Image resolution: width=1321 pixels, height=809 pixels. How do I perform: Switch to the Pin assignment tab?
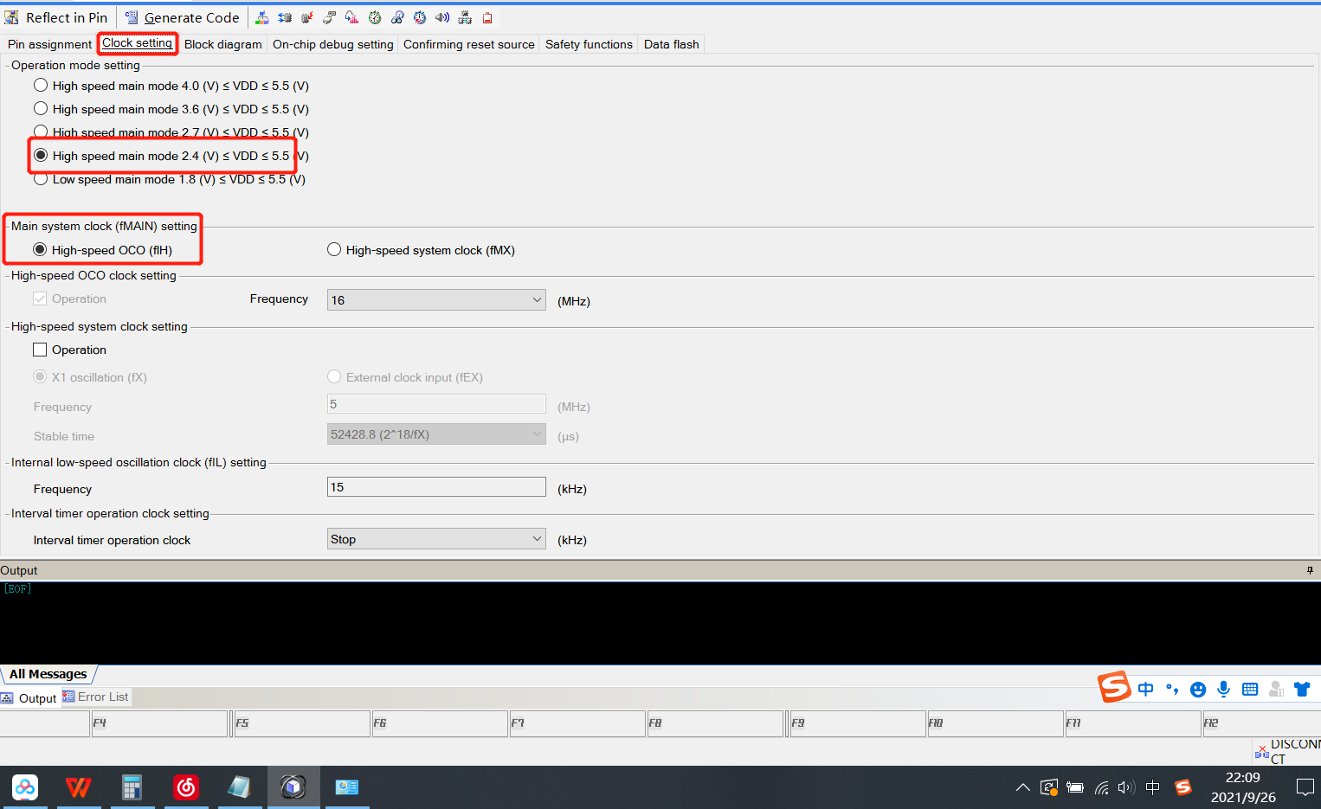pos(49,44)
